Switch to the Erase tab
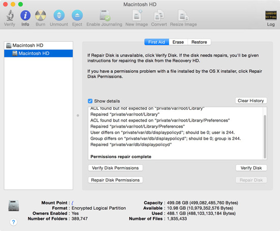Image resolution: width=280 pixels, height=231 pixels. tap(178, 42)
